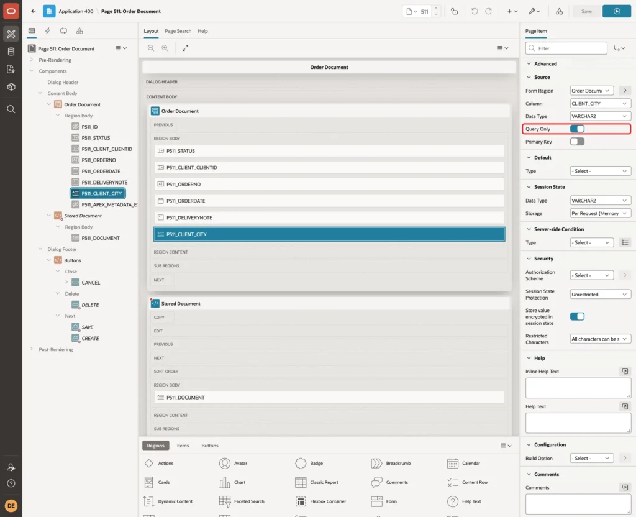Viewport: 636px width, 517px height.
Task: Click the page lock icon in toolbar
Action: click(454, 11)
